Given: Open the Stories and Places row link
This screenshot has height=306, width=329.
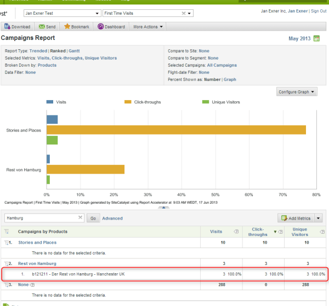Looking at the screenshot, I should pyautogui.click(x=37, y=243).
